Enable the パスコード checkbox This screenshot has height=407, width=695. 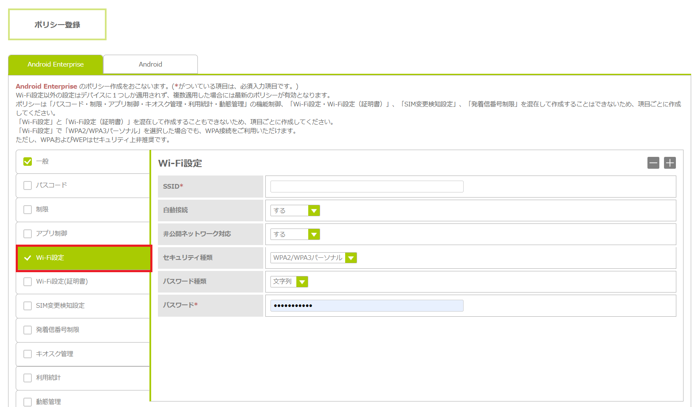[28, 186]
